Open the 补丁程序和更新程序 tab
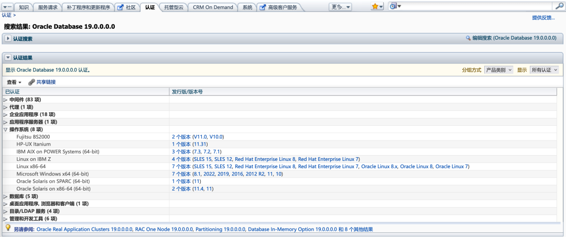 [88, 7]
